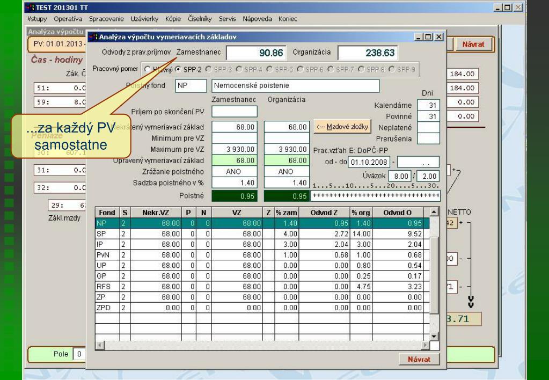Click the Povinné days field
This screenshot has height=380, width=549.
coord(429,116)
